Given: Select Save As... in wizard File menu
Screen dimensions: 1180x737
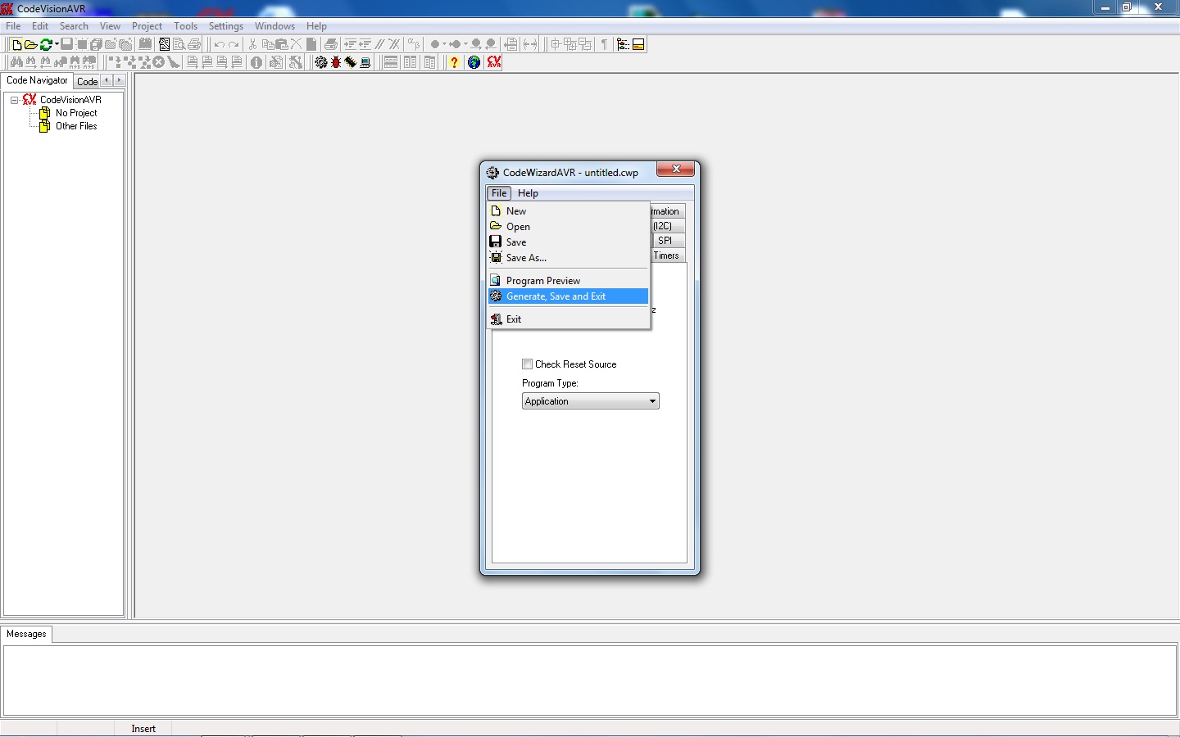Looking at the screenshot, I should [525, 258].
